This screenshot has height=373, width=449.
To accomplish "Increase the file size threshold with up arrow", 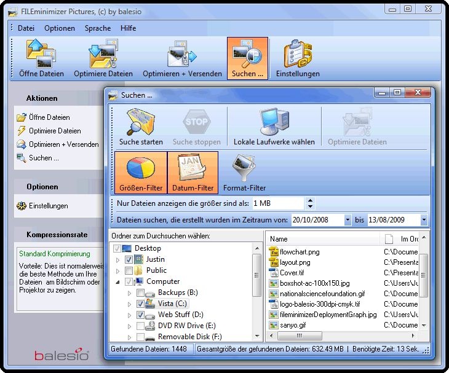I will pyautogui.click(x=310, y=200).
